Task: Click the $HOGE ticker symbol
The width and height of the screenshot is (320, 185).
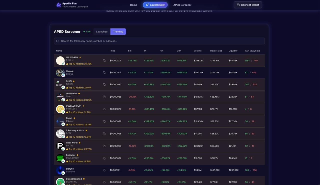Action: [x=70, y=74]
